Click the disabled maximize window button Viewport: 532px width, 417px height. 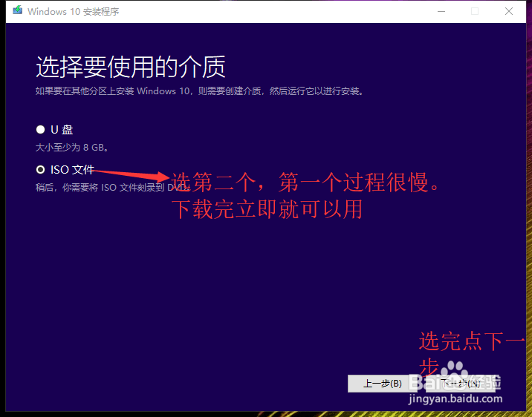pos(475,12)
